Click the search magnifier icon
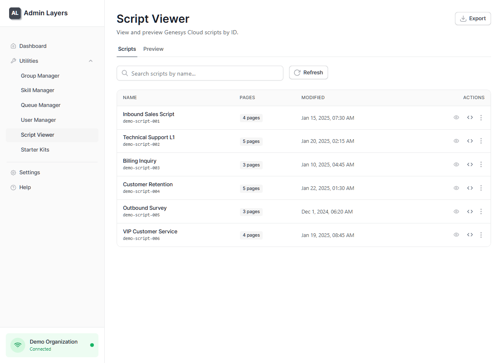 point(125,73)
